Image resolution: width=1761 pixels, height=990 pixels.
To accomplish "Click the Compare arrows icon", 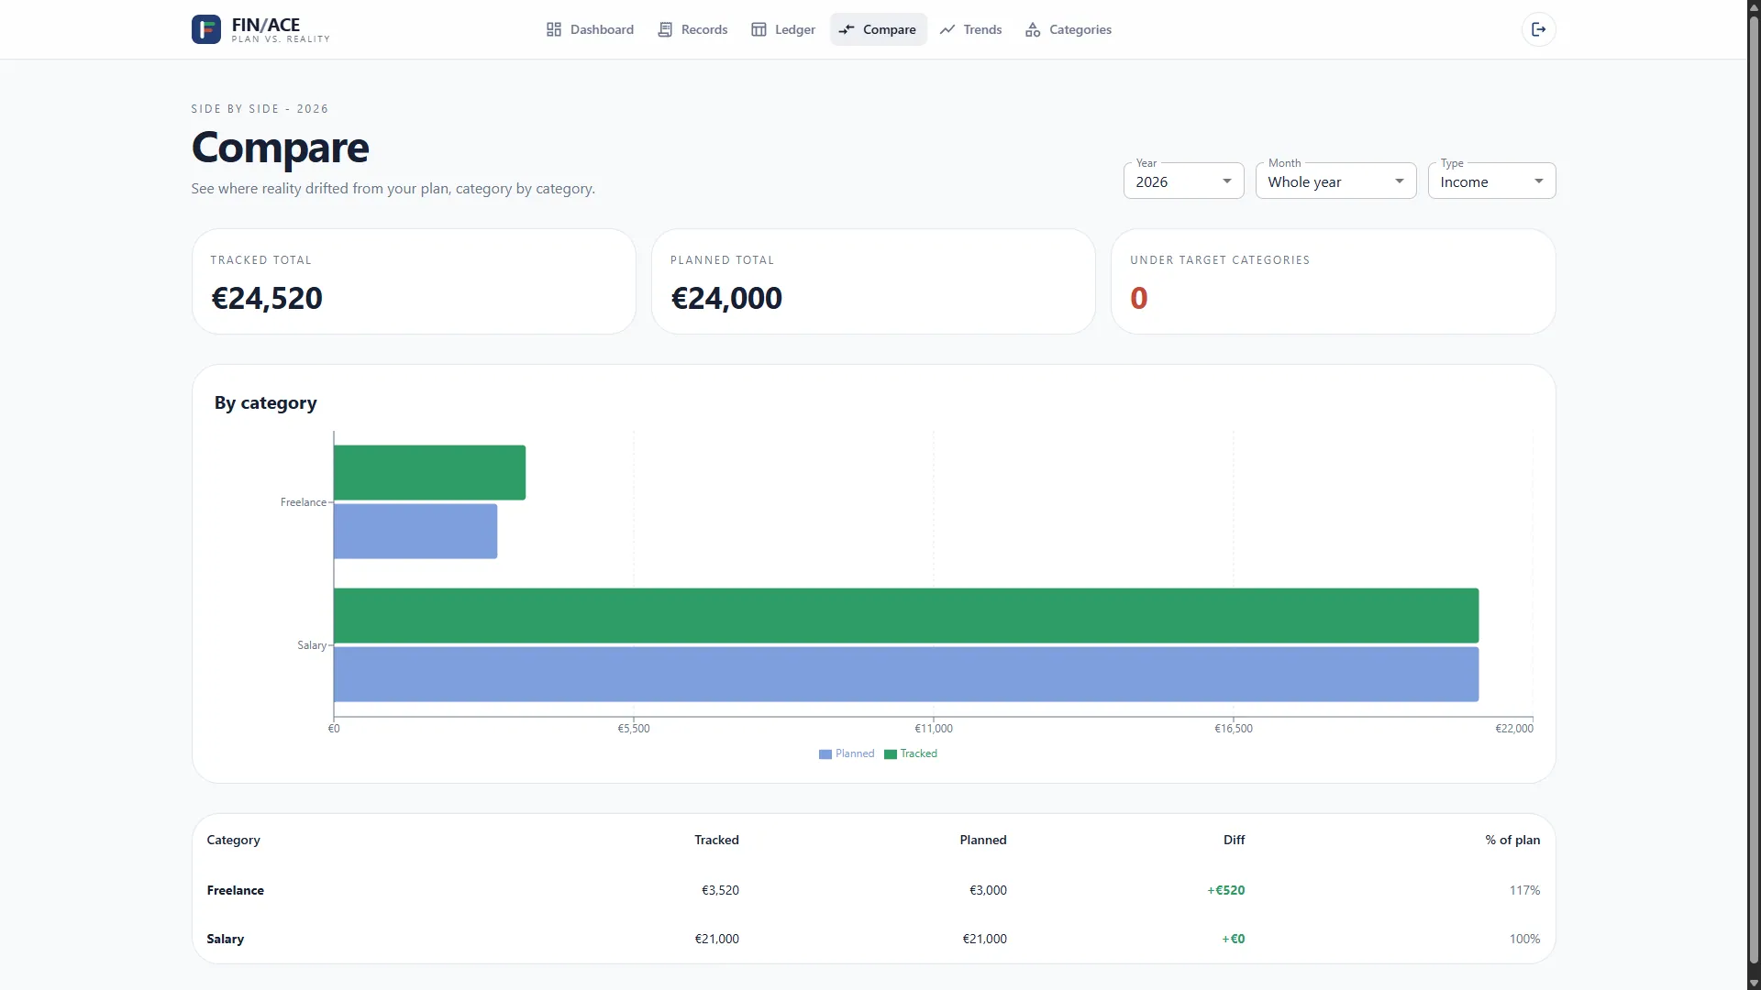I will point(847,29).
